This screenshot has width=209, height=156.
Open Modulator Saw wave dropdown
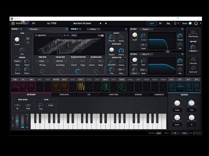coord(121,70)
